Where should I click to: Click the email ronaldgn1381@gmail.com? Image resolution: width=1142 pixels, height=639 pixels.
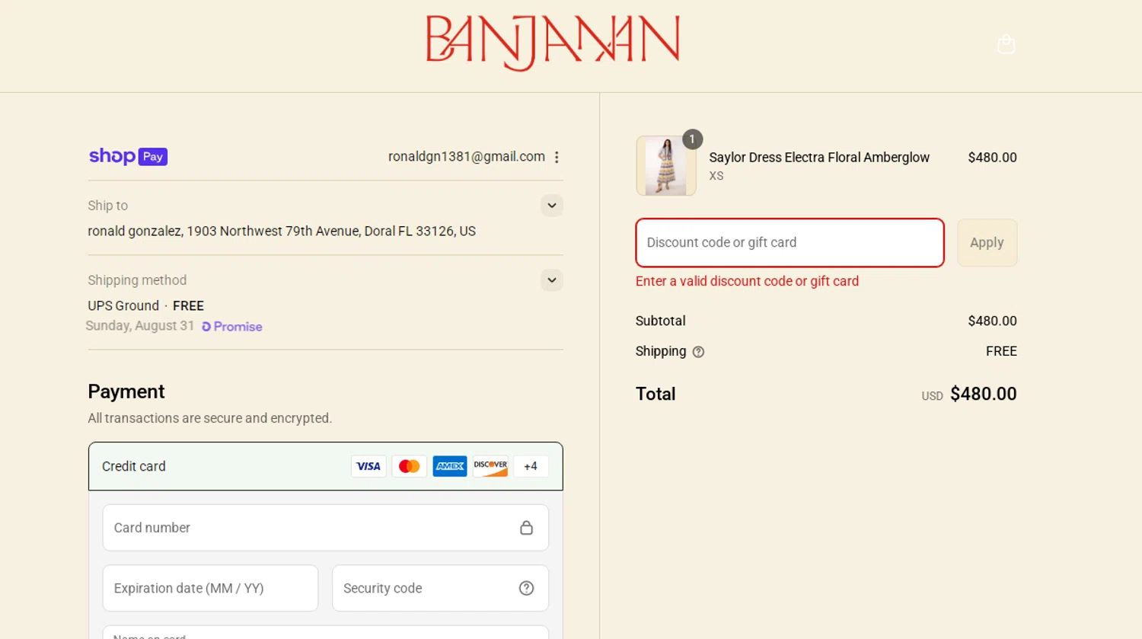click(467, 157)
